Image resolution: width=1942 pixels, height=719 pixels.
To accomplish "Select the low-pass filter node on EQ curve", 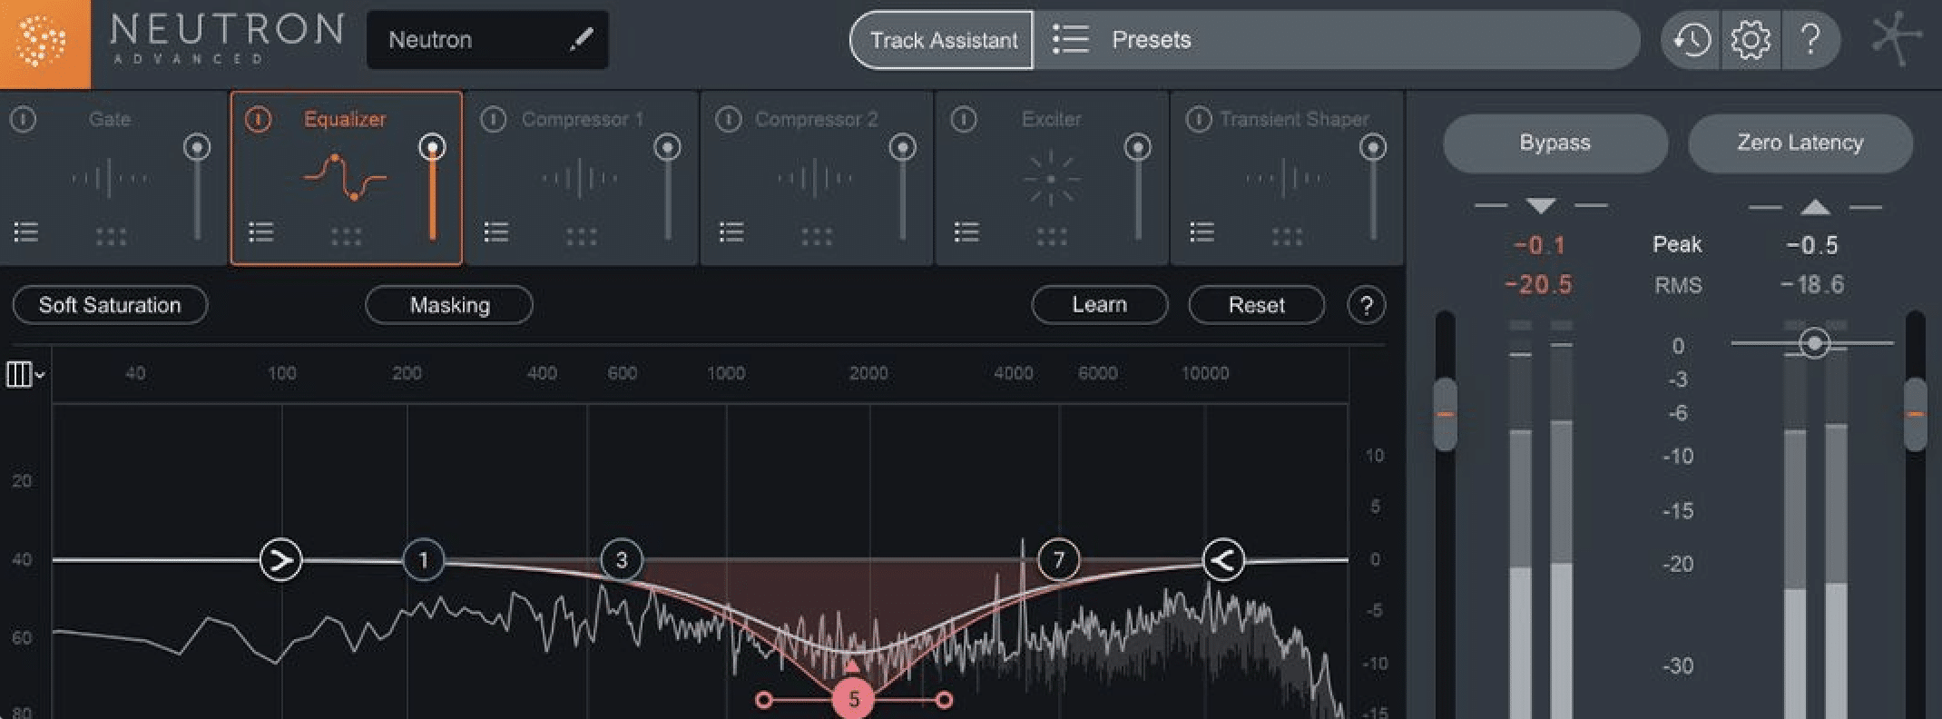I will click(1223, 560).
